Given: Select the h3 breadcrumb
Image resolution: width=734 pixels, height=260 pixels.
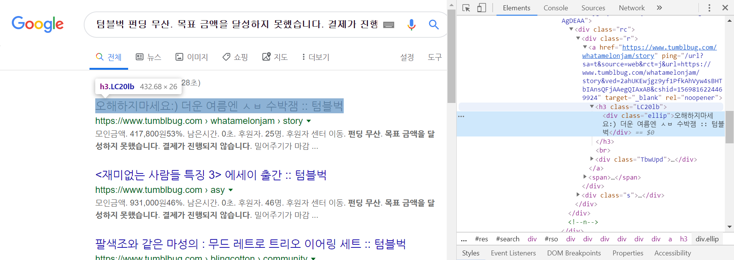Looking at the screenshot, I should [x=684, y=239].
